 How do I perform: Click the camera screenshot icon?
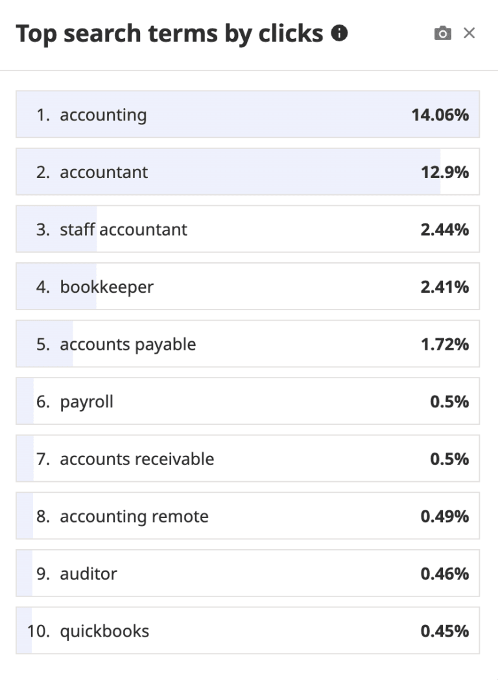click(442, 33)
